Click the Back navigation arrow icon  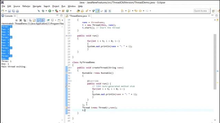pyautogui.click(x=140, y=11)
